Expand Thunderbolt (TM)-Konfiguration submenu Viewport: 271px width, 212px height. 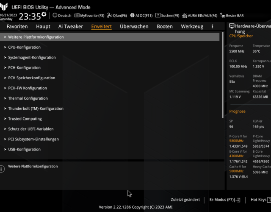click(x=36, y=109)
